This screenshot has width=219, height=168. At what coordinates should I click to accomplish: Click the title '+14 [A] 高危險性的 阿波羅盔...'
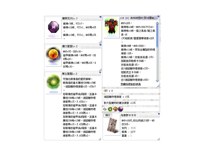(x=139, y=18)
